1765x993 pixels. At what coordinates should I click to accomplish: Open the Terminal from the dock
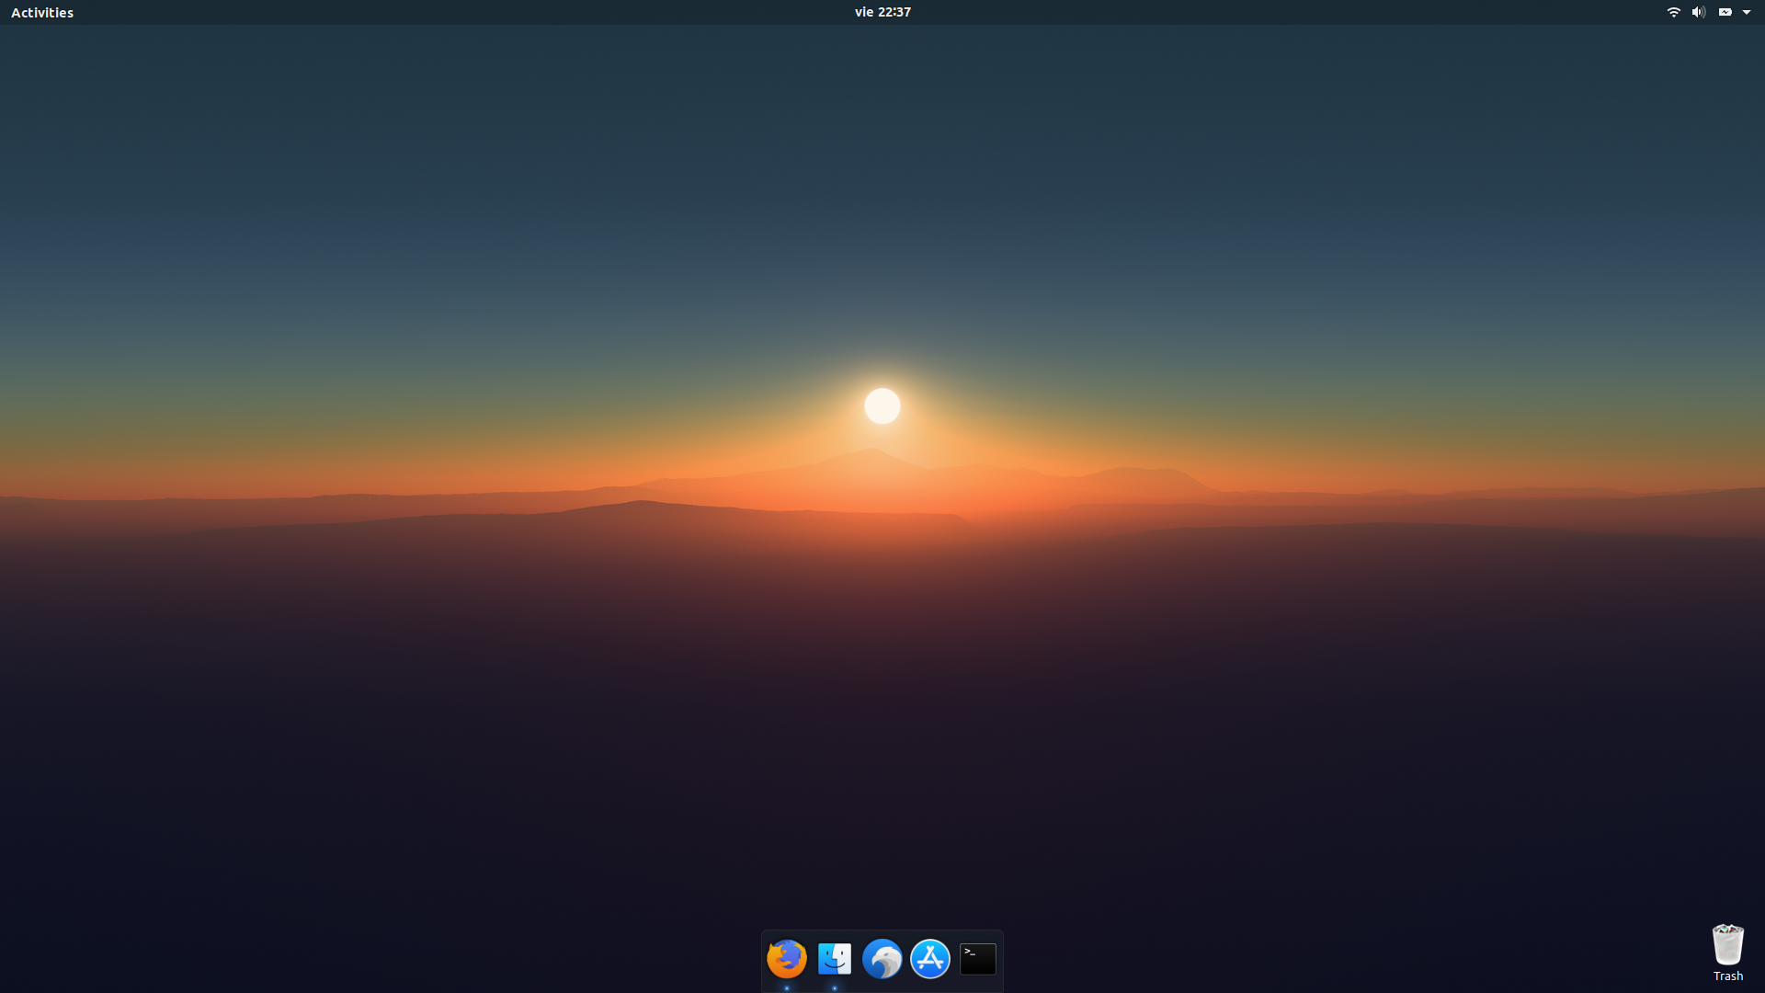coord(978,959)
